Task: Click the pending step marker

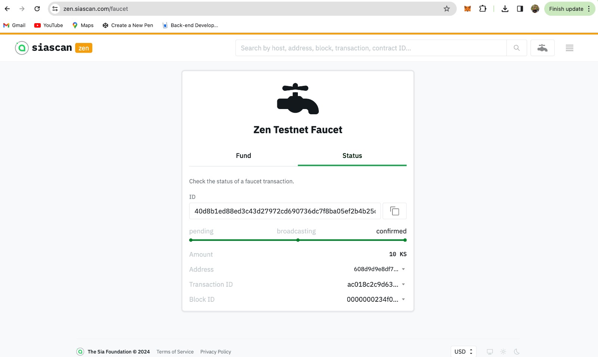Action: click(x=191, y=240)
